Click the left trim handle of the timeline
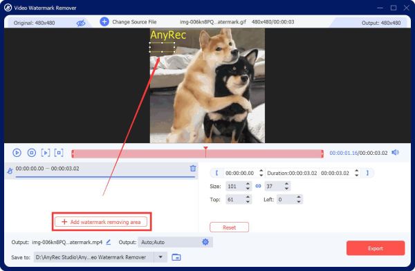 (x=73, y=153)
